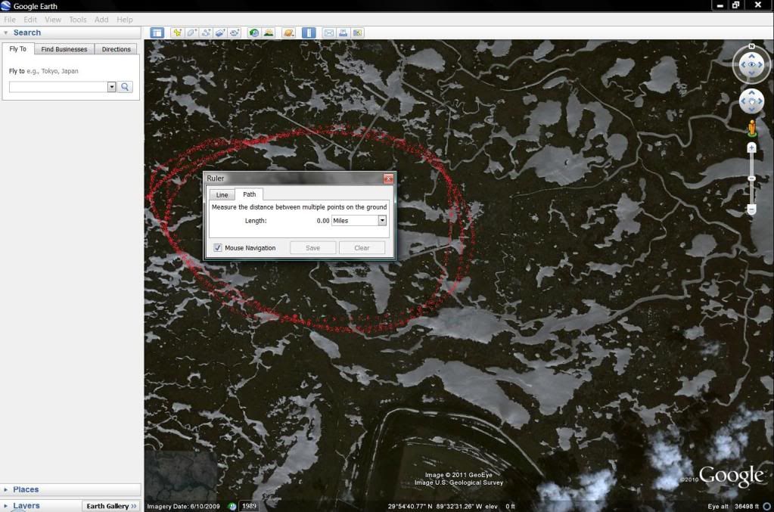Open the Fly To history dropdown arrow
Viewport: 774px width, 512px height.
pos(111,87)
